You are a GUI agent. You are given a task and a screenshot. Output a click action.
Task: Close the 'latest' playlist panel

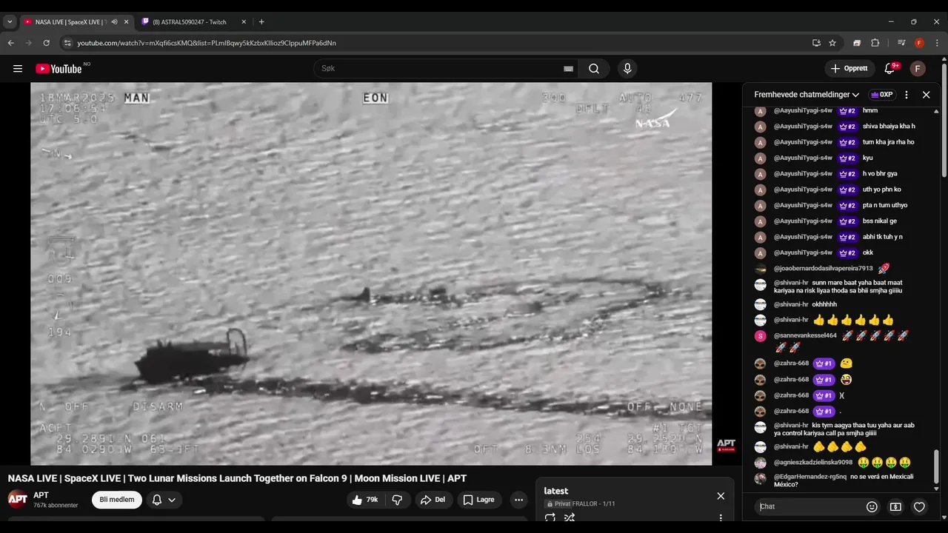coord(721,496)
